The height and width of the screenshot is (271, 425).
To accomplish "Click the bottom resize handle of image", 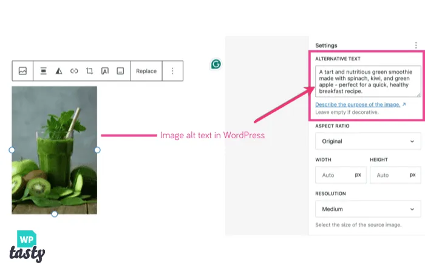I will [x=55, y=214].
